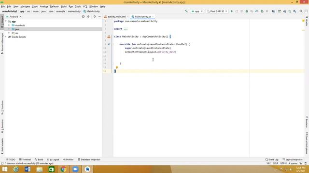Image resolution: width=309 pixels, height=173 pixels.
Task: Click the Collapse All icon in the Project panel
Action: (88, 17)
